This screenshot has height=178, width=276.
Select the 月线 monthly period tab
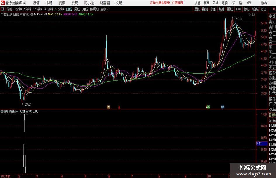pos(85,9)
